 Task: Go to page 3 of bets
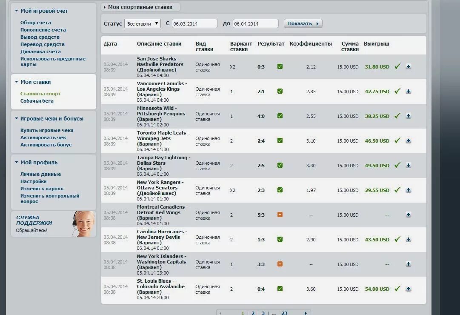pos(263,313)
